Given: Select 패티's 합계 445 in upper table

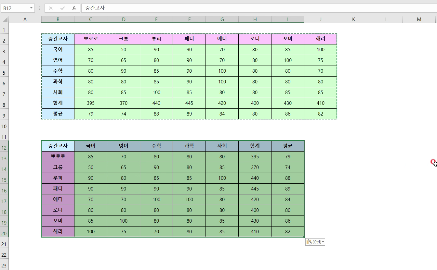Looking at the screenshot, I should coord(189,103).
